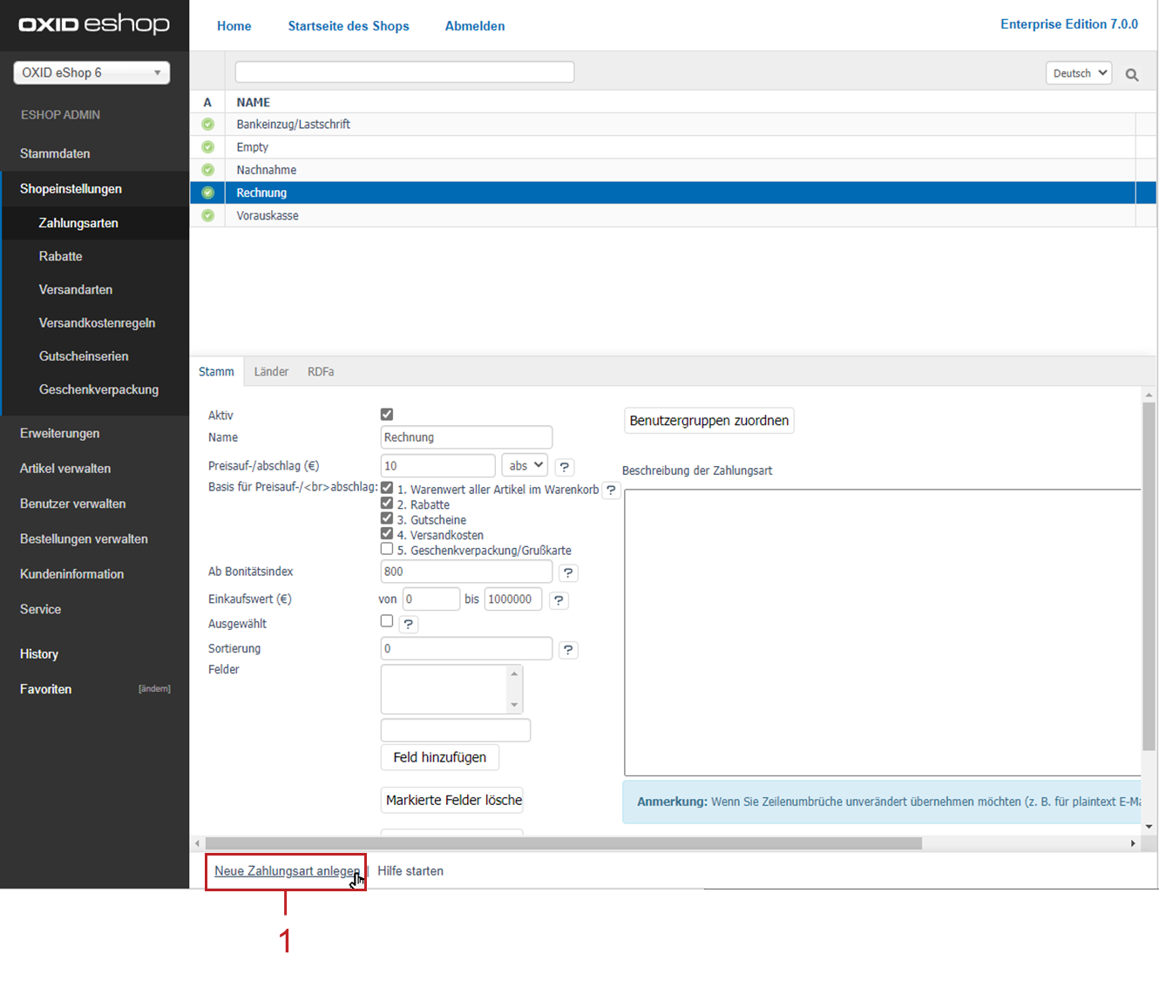The width and height of the screenshot is (1159, 981).
Task: Uncheck the Aktiv checkbox
Action: coord(387,415)
